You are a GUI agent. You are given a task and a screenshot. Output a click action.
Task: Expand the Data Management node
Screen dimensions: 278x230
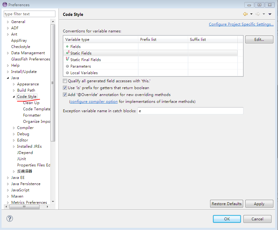pyautogui.click(x=8, y=53)
